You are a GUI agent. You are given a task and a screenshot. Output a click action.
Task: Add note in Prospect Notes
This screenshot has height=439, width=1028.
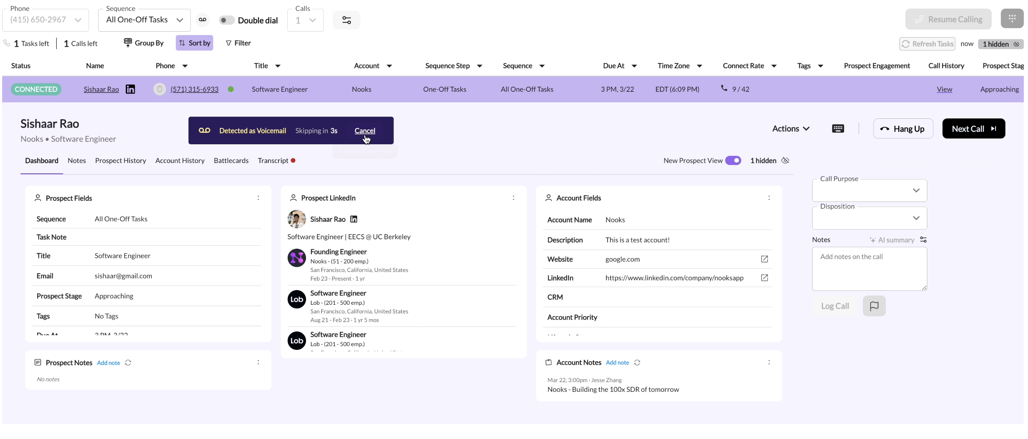108,363
